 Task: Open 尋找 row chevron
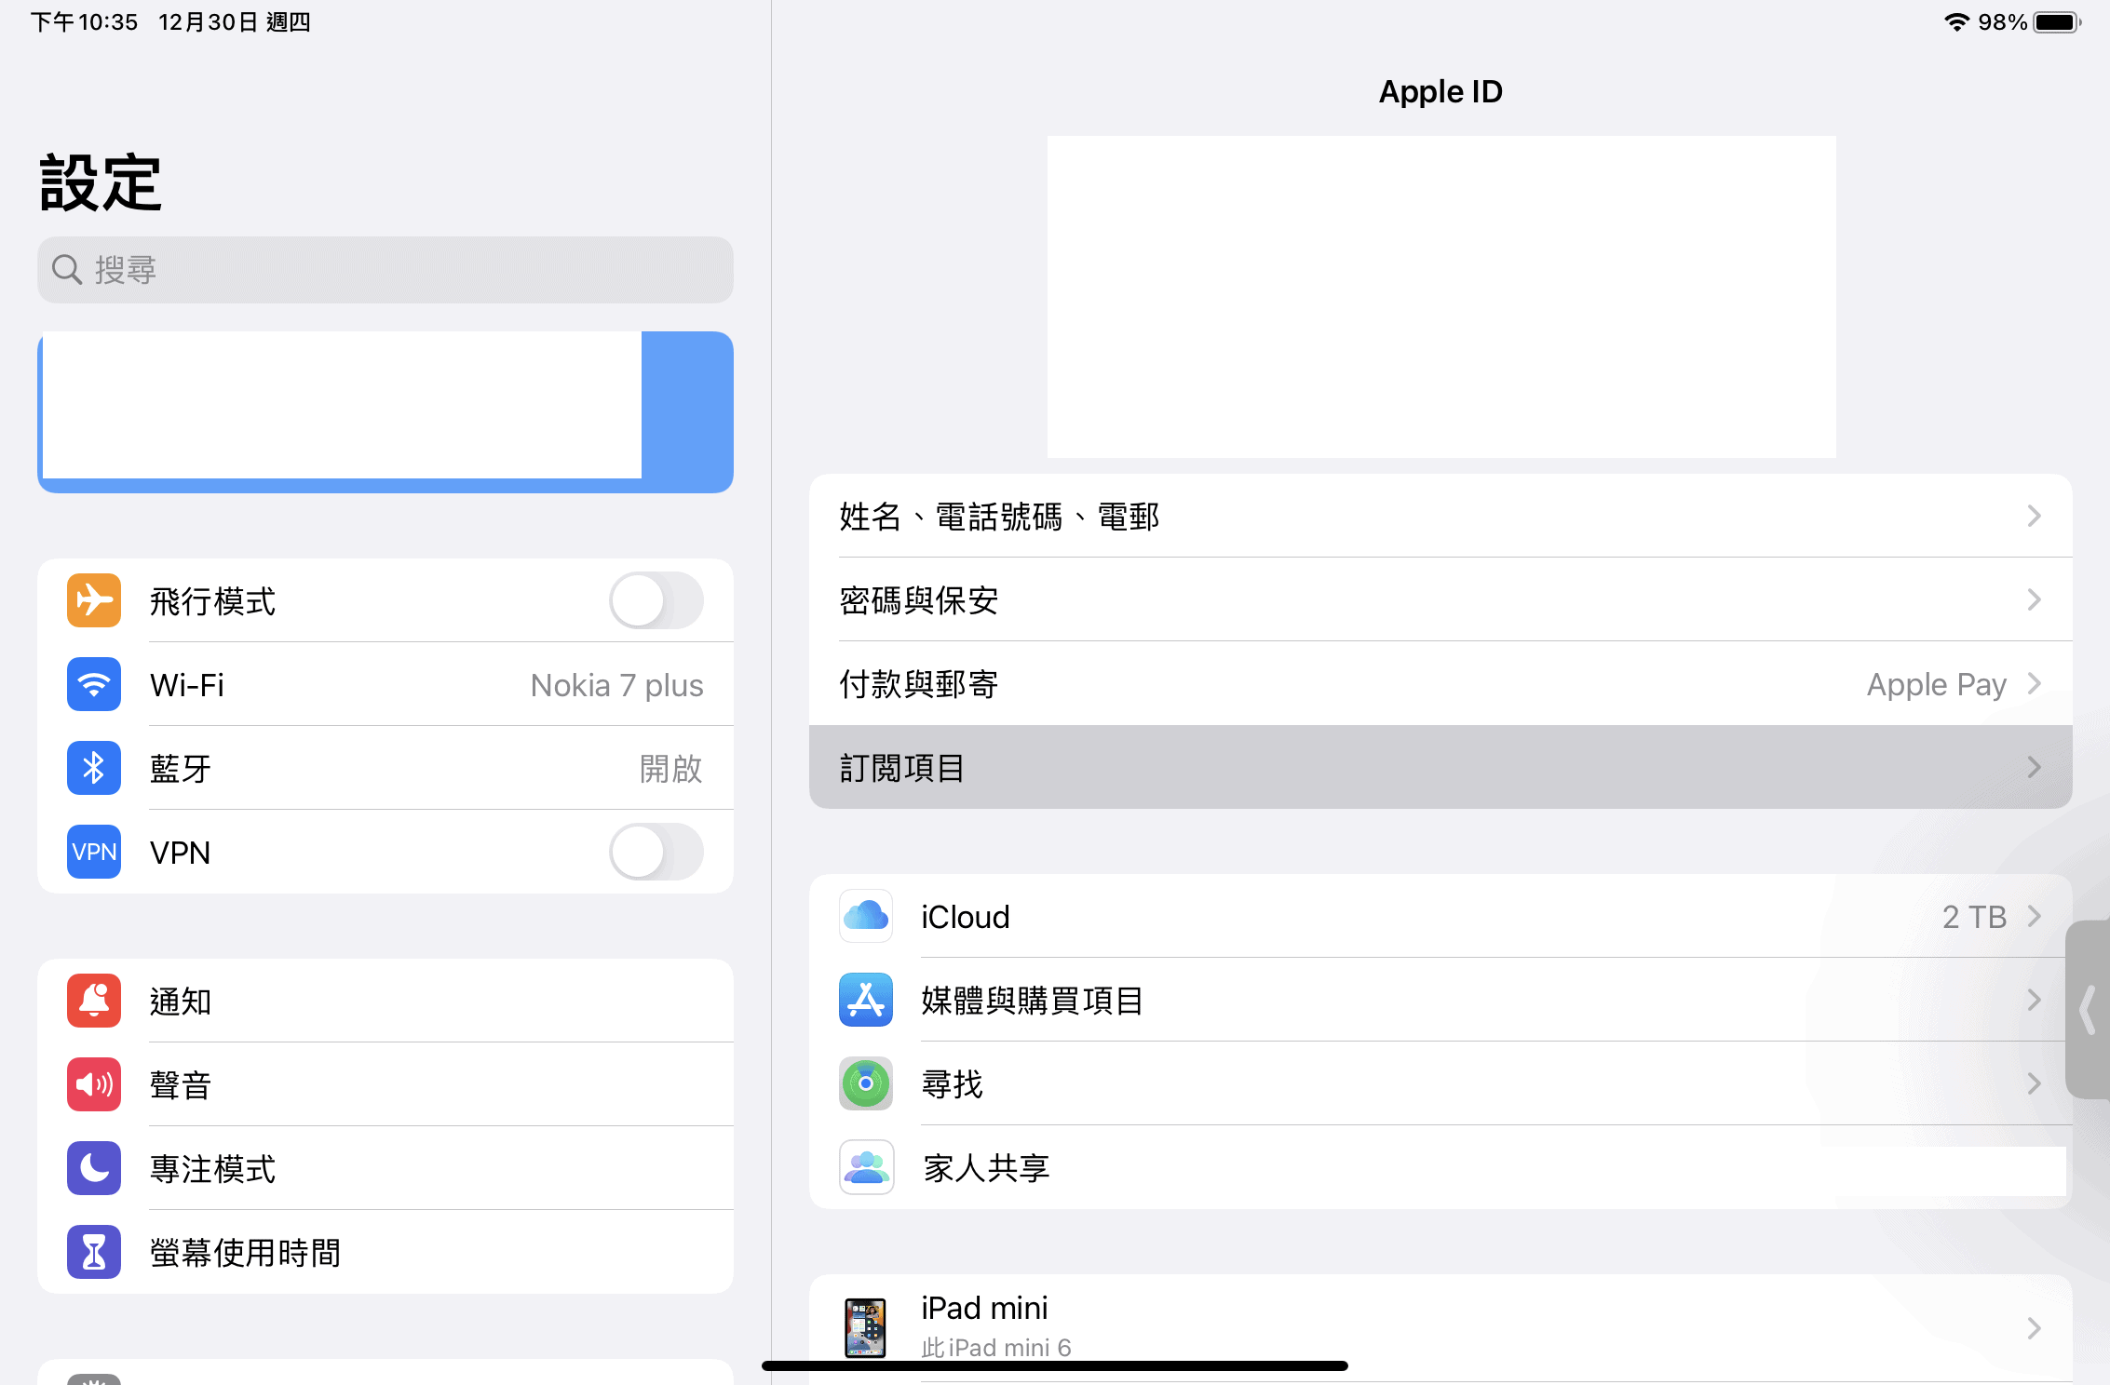[x=2035, y=1083]
